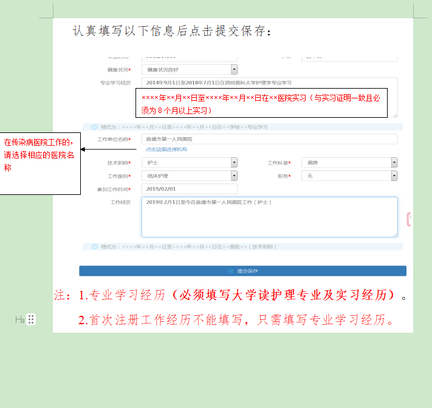
Task: Click the red internship note text box
Action: [261, 104]
